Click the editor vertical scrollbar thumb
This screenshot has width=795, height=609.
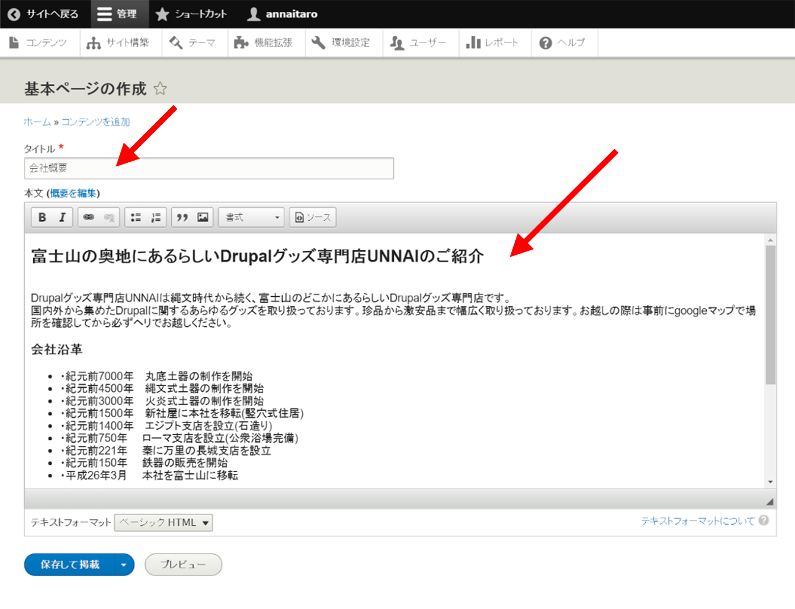coord(770,315)
